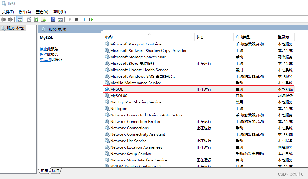Screen dimensions: 308x179
Task: Click the Forward arrow in the toolbar
Action: tap(10, 19)
